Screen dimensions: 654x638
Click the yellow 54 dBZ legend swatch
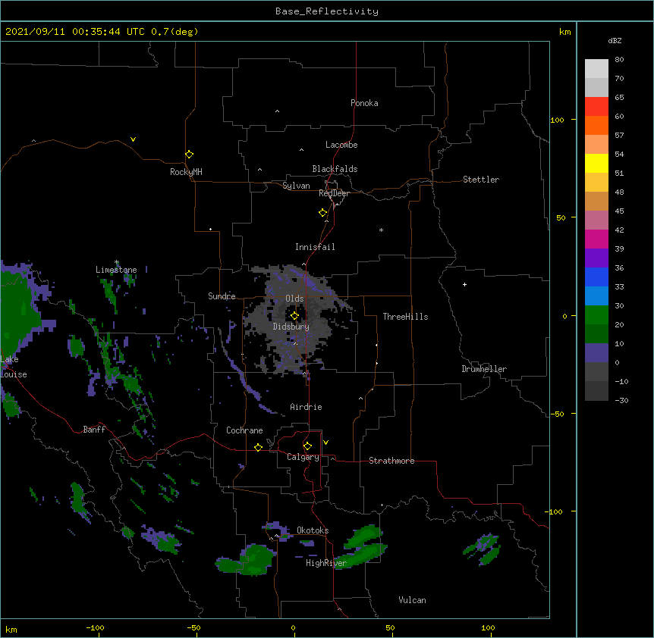click(x=596, y=163)
